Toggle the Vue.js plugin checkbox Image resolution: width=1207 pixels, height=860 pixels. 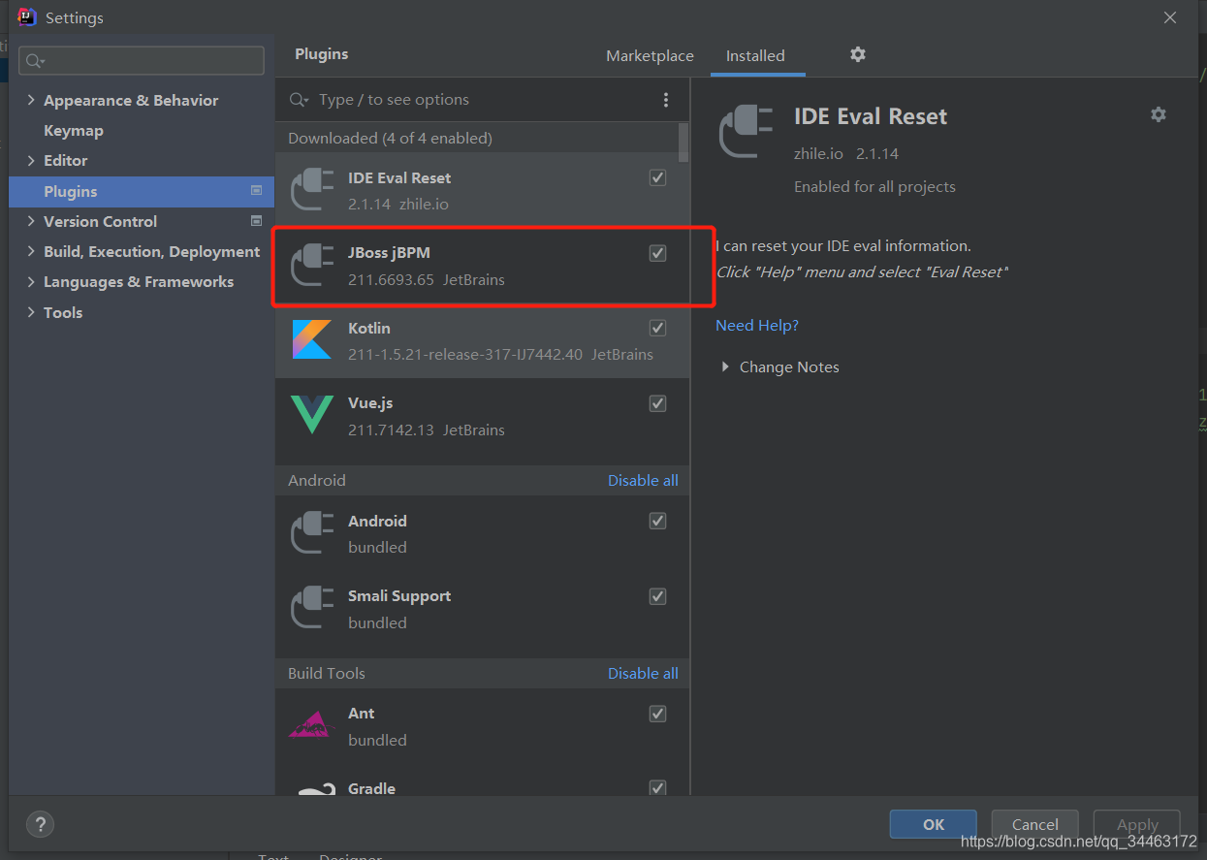point(658,403)
